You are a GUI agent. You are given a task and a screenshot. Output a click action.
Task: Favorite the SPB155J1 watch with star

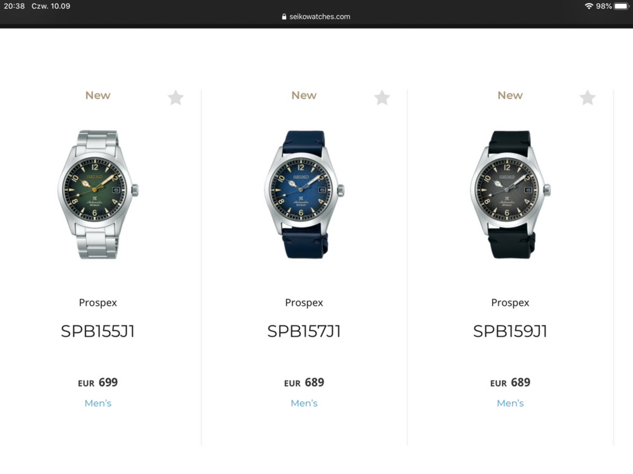[175, 97]
